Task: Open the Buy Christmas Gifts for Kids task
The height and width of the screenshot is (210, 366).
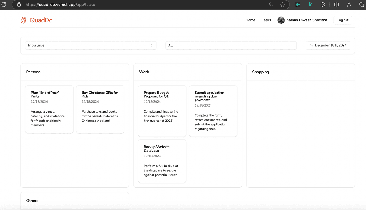Action: [100, 109]
